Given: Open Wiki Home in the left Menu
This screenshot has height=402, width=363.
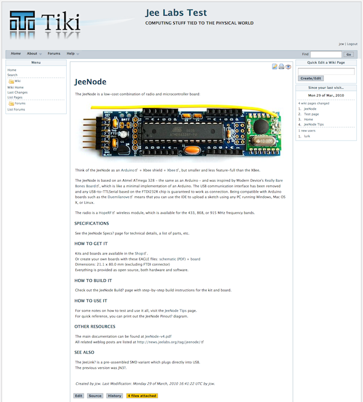Looking at the screenshot, I should [x=16, y=88].
